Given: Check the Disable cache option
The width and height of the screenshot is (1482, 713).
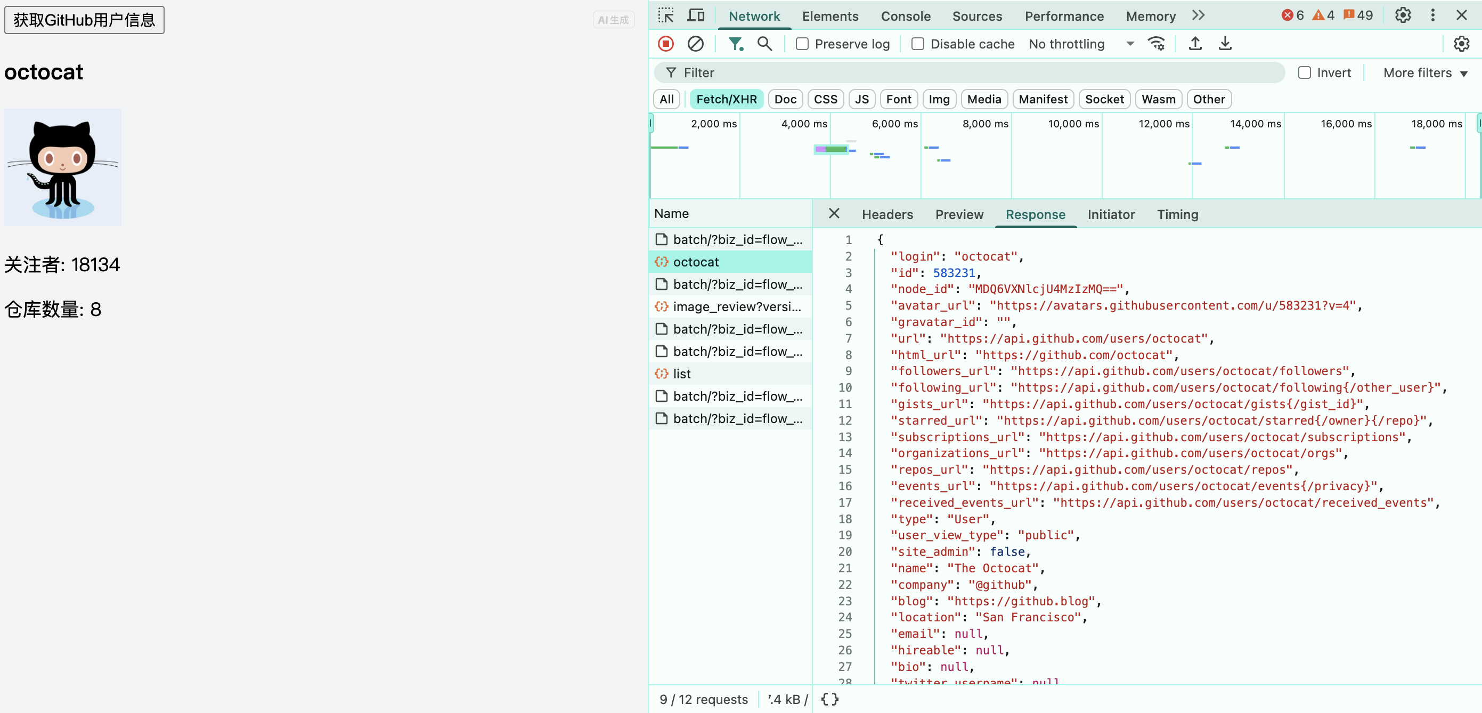Looking at the screenshot, I should pyautogui.click(x=918, y=44).
